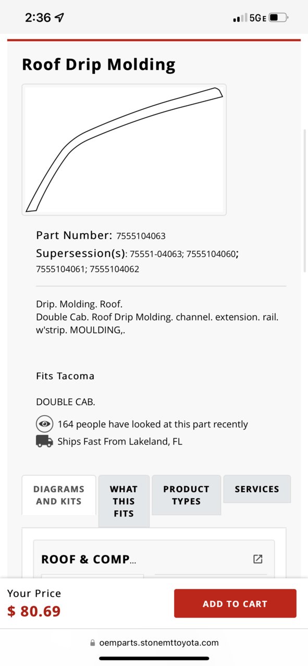Tap the location arrow in status bar
Screen dimensions: 308x666
59,18
